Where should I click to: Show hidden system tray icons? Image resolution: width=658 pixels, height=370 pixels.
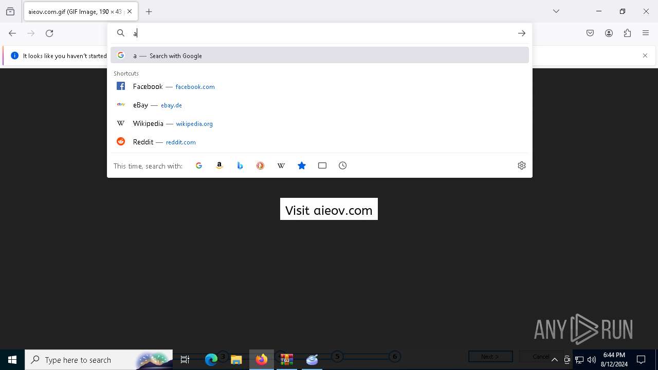point(555,360)
